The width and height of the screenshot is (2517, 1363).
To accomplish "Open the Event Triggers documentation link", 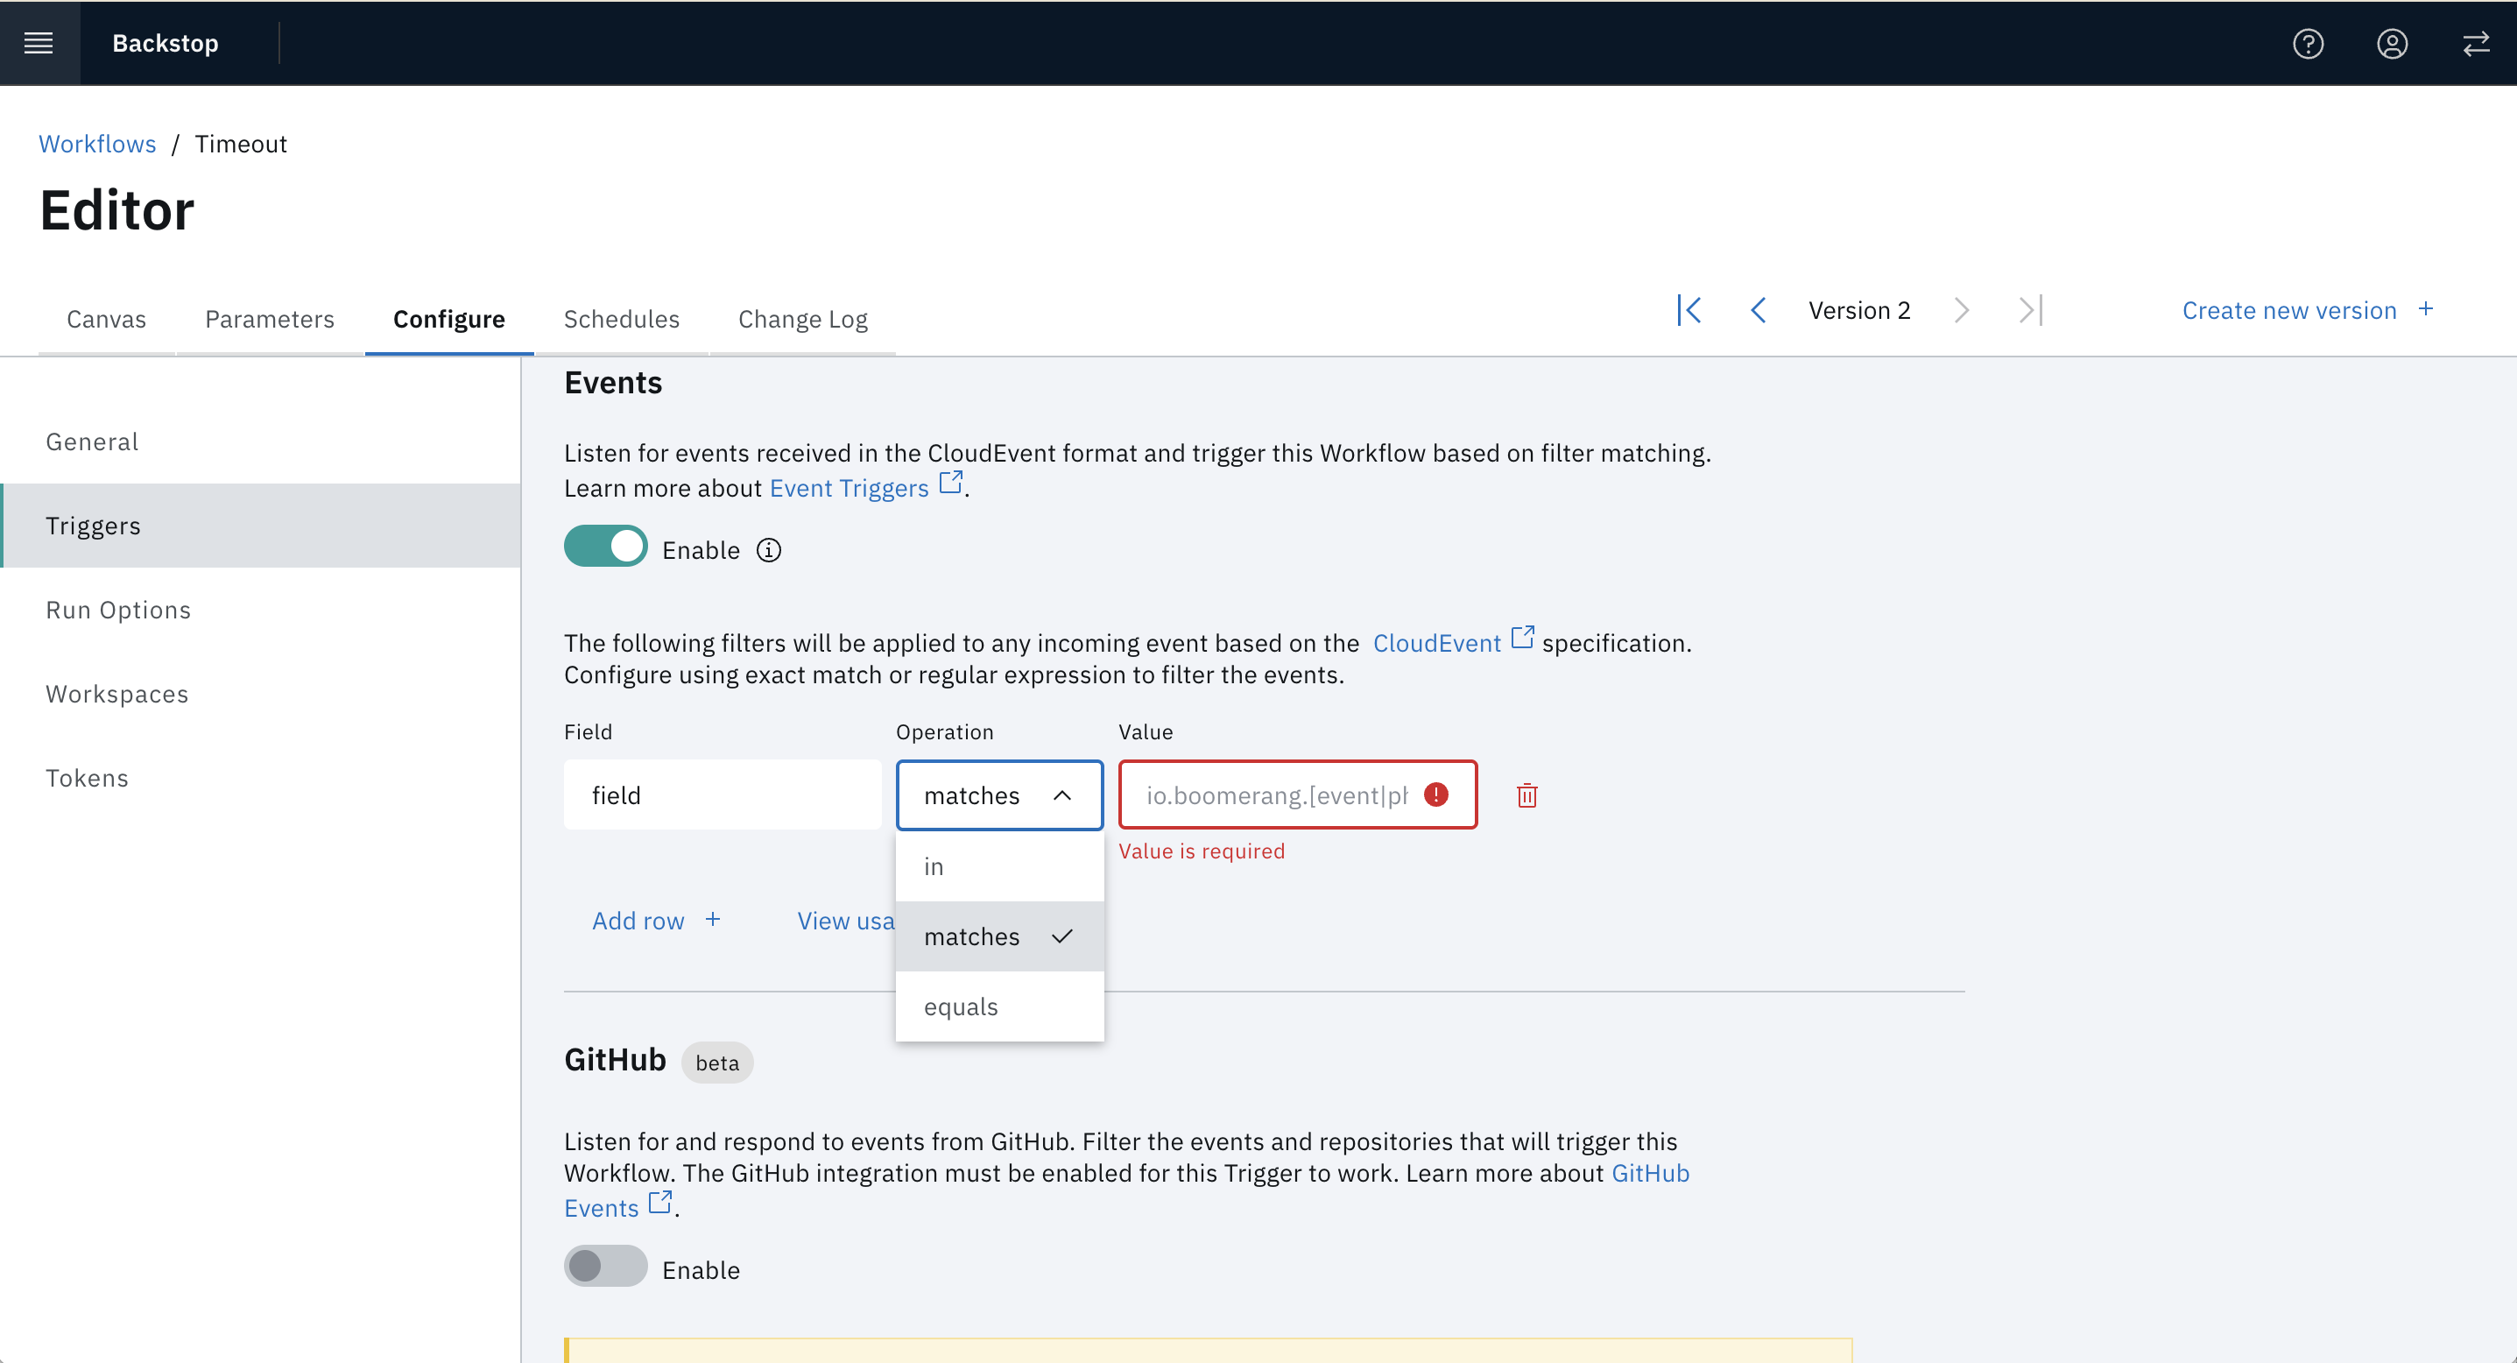I will coord(848,488).
